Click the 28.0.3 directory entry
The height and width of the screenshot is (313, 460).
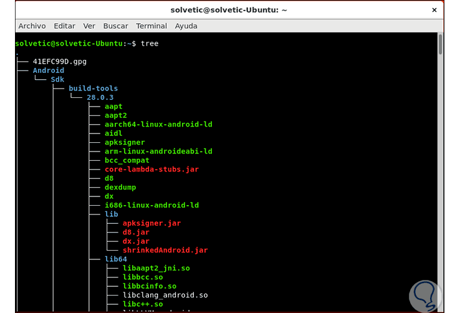point(100,97)
